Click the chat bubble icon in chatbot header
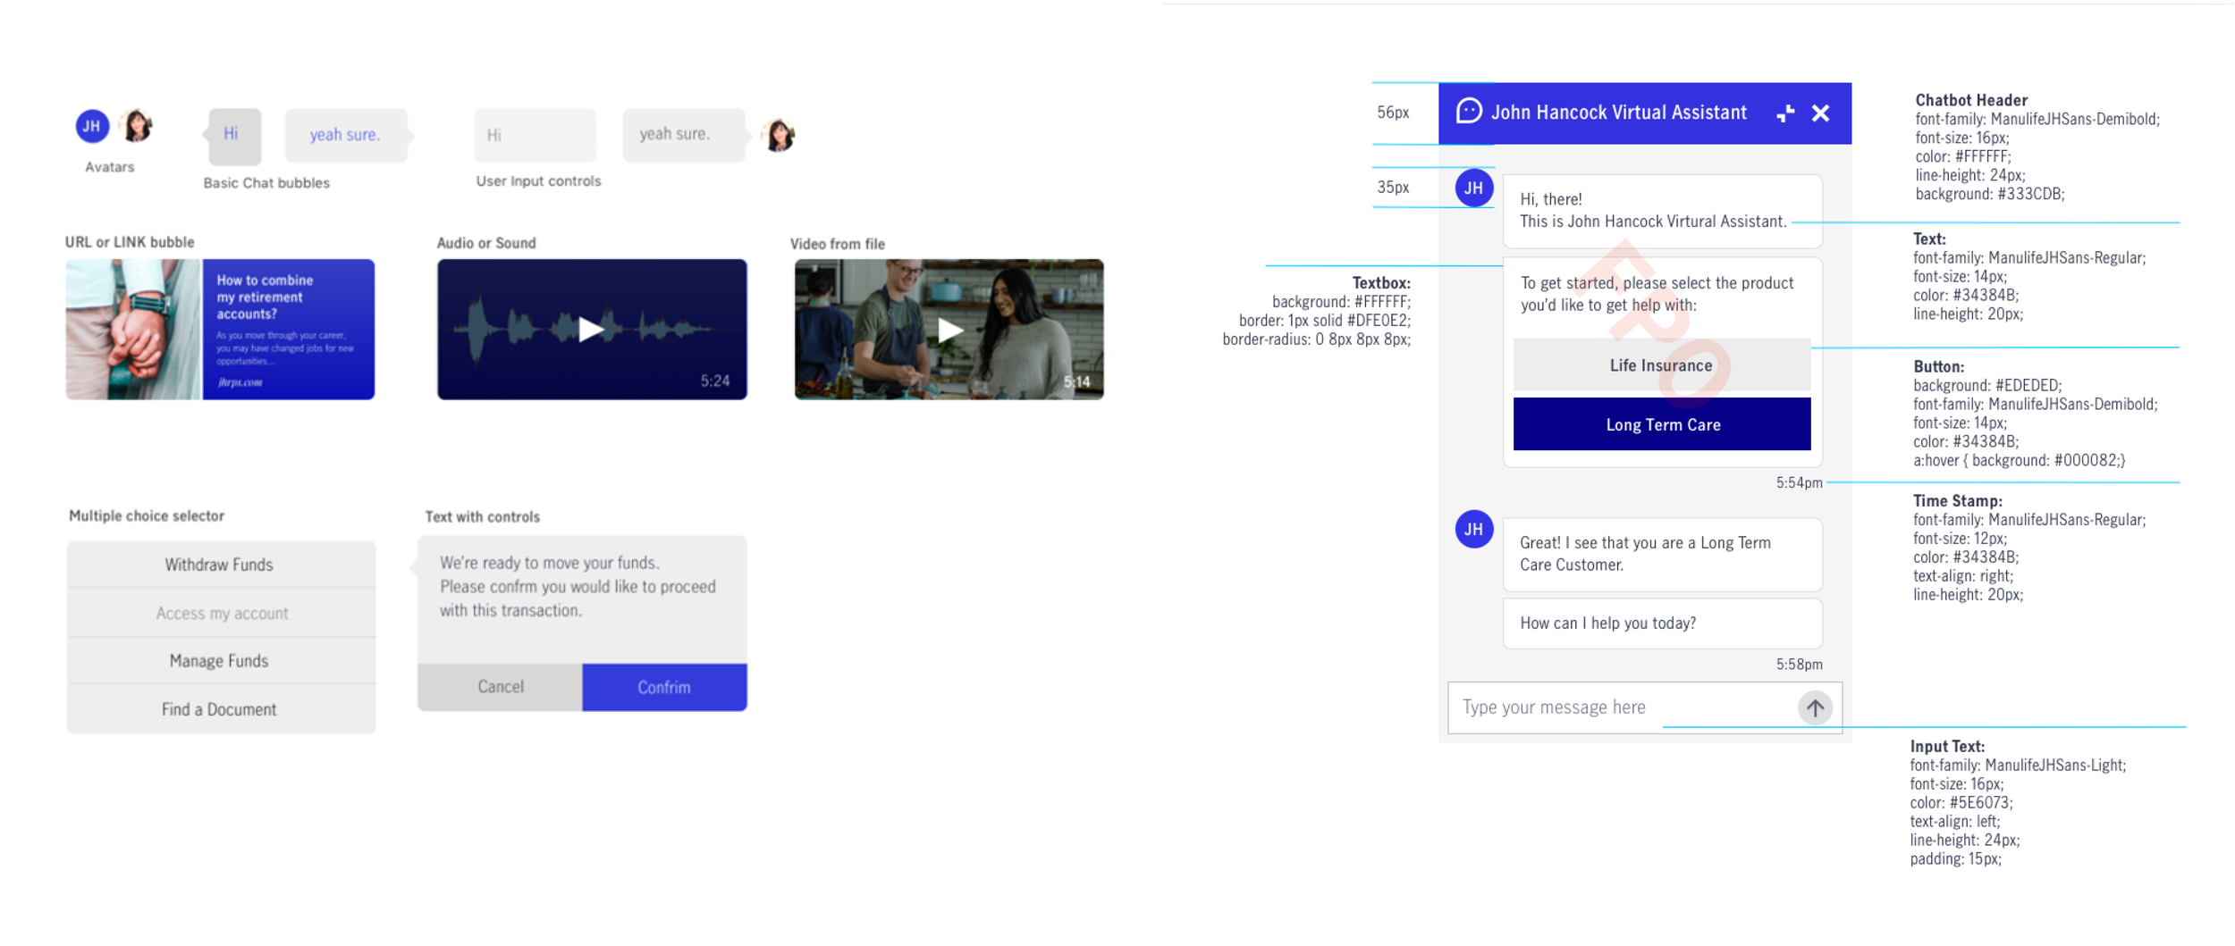The width and height of the screenshot is (2235, 946). click(x=1468, y=111)
